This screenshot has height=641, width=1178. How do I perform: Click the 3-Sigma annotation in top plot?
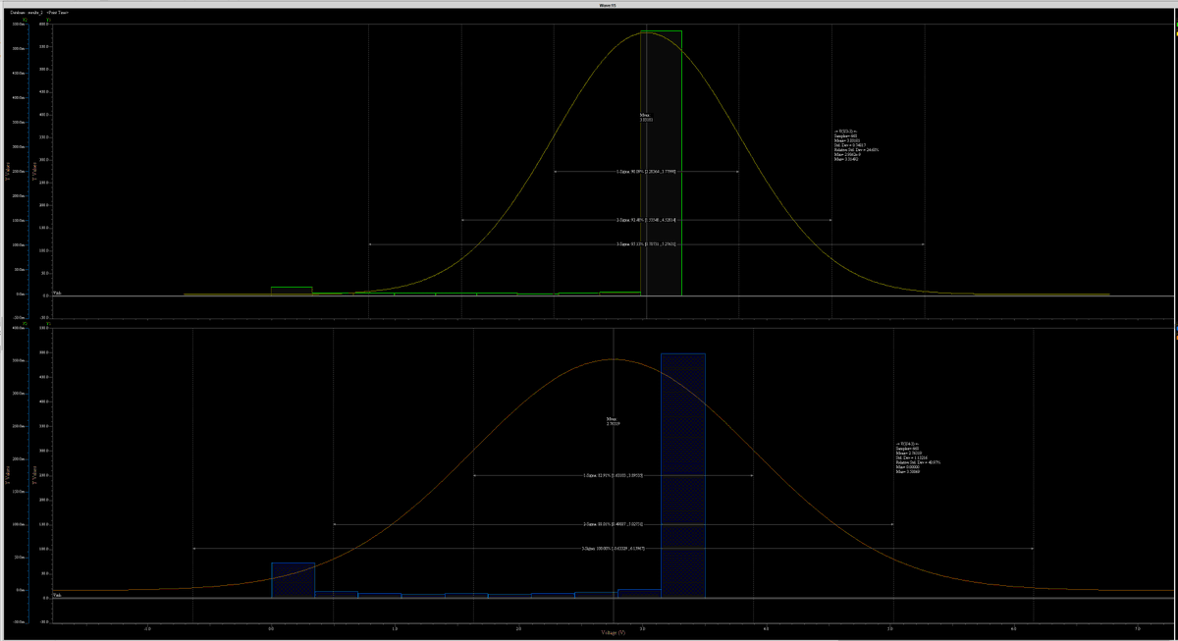pyautogui.click(x=645, y=243)
